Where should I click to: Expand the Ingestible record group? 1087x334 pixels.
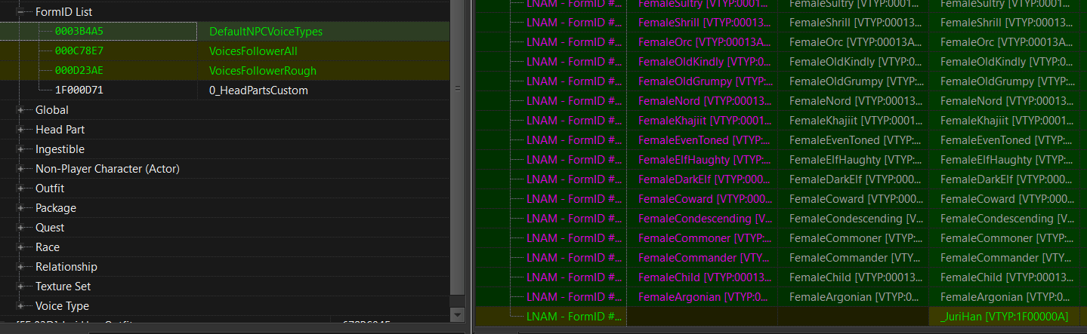point(20,149)
